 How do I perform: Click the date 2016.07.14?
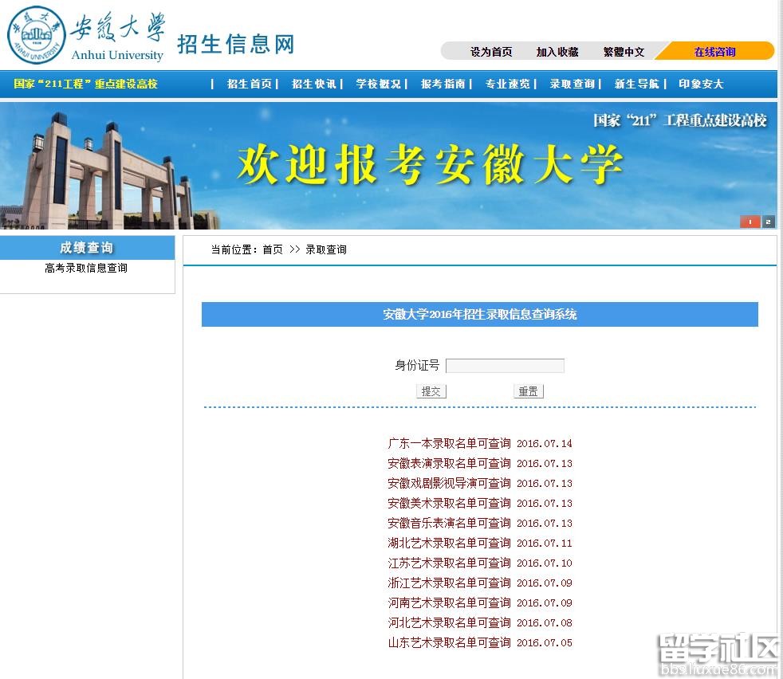[x=545, y=444]
